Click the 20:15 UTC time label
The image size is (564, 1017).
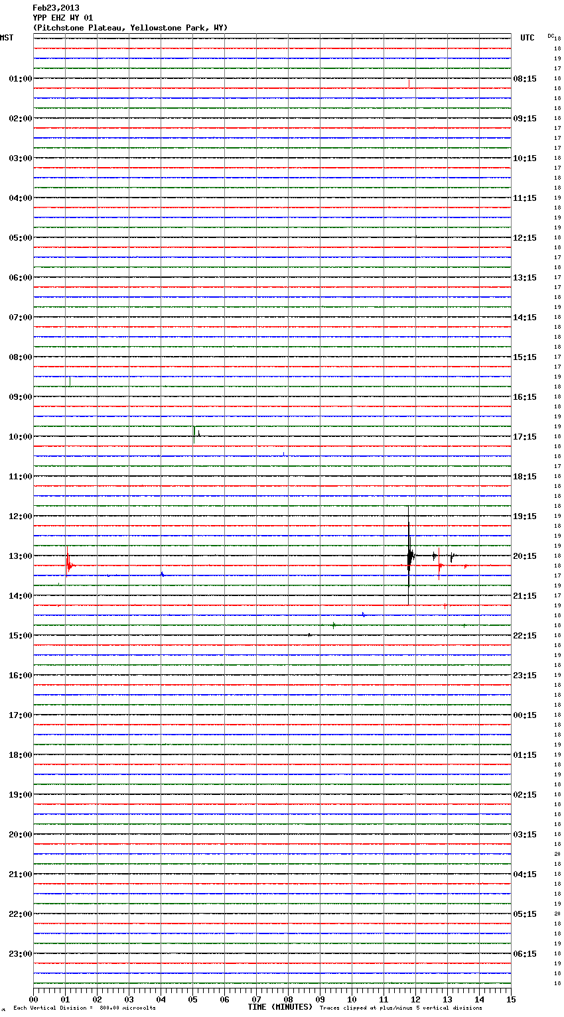(x=525, y=556)
